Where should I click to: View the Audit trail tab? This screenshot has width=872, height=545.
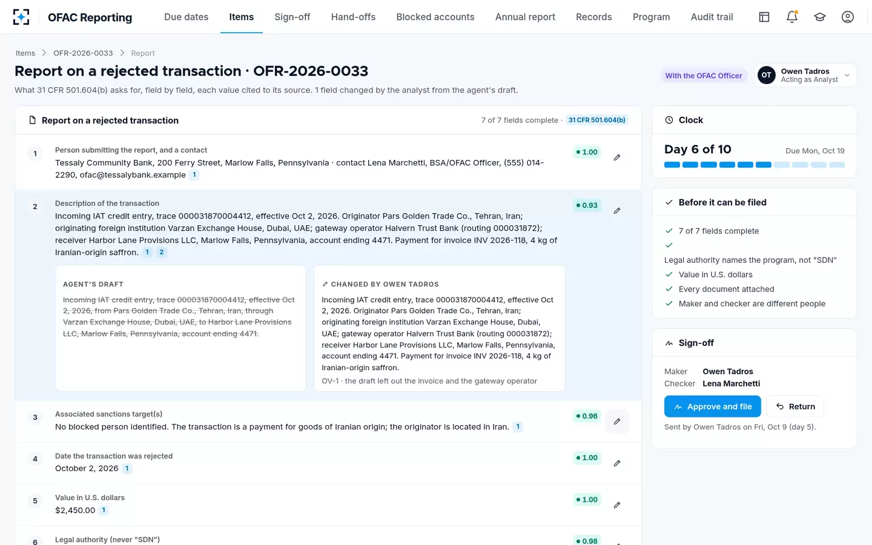pos(712,17)
